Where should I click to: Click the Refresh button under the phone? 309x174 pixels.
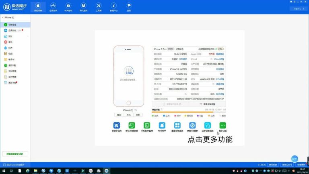[138, 115]
